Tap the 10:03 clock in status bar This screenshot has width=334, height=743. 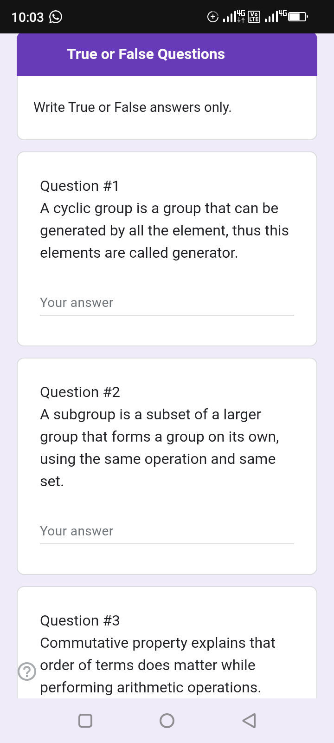(27, 17)
